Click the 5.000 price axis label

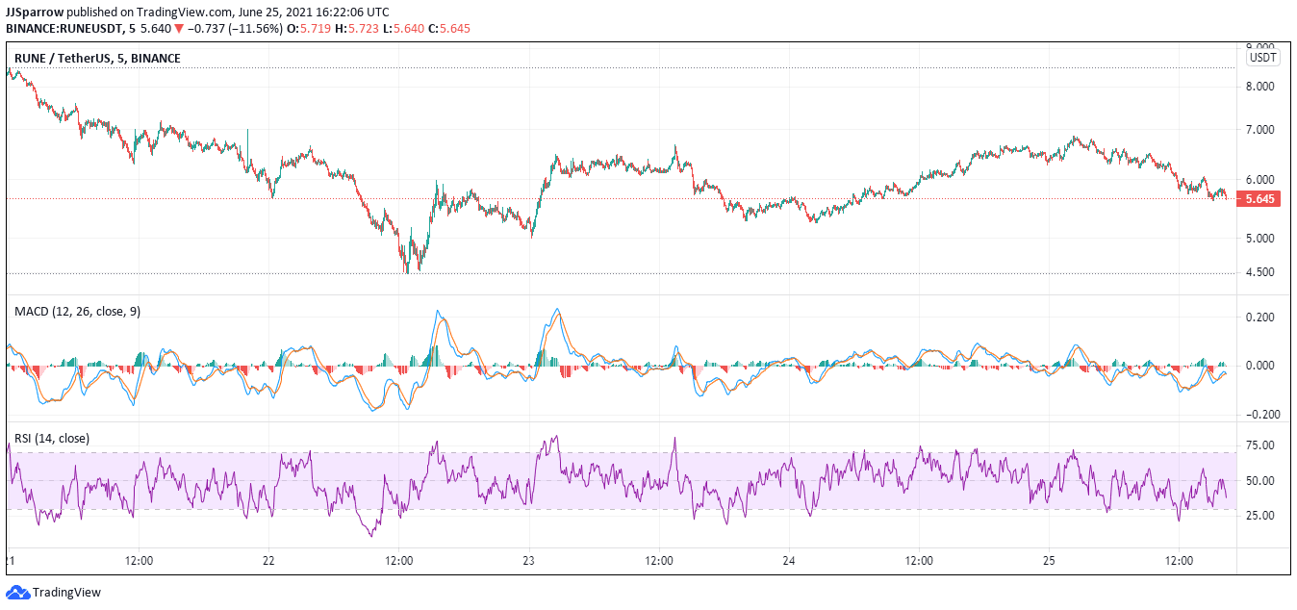pos(1259,238)
